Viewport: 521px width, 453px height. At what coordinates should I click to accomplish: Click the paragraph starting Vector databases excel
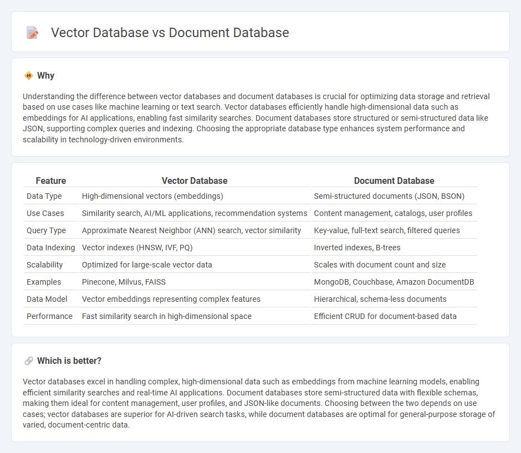click(x=259, y=403)
